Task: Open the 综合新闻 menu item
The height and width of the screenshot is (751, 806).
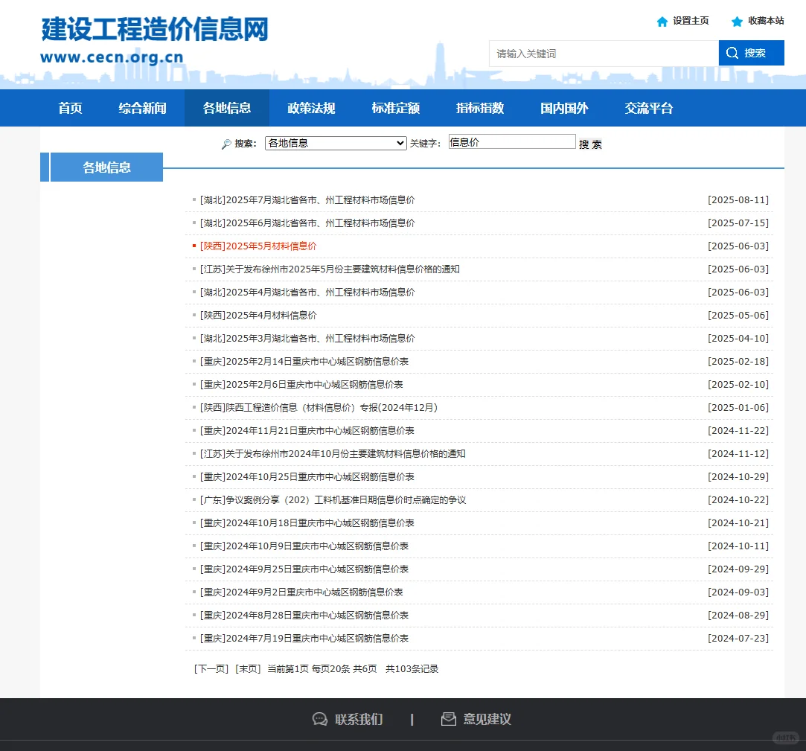Action: 141,108
